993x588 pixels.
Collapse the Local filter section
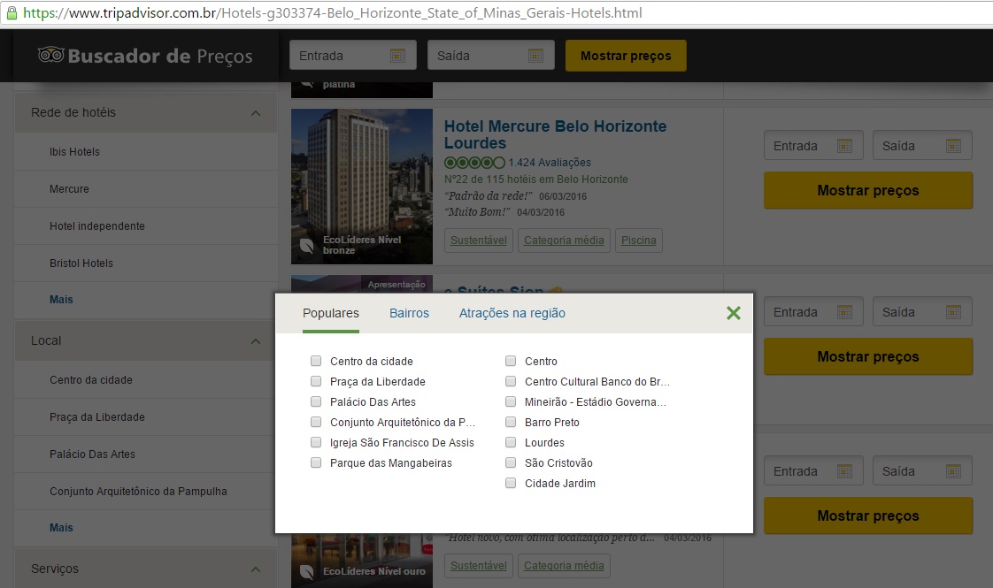(256, 341)
